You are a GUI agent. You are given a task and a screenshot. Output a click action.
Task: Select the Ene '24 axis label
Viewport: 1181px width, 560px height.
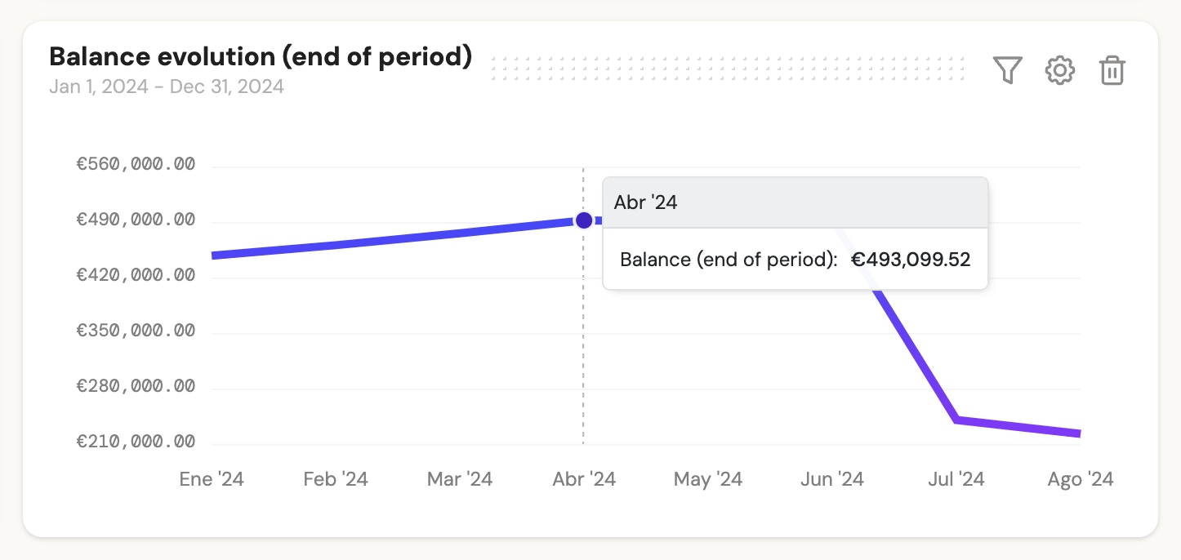coord(212,479)
